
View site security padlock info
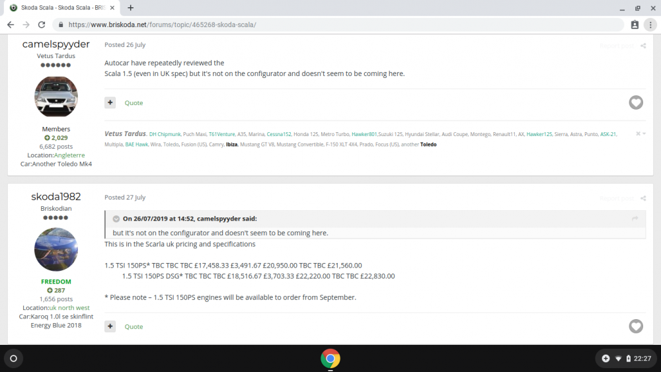click(61, 25)
